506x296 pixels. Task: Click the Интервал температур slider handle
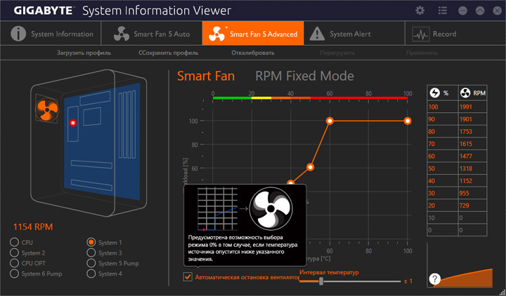321,281
